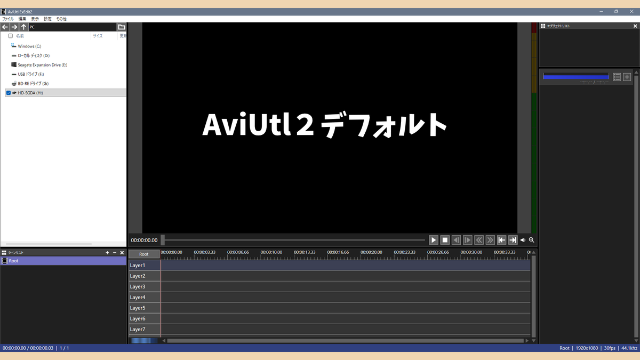Click the ruler mark 00:00:10.00
The width and height of the screenshot is (640, 360).
[271, 252]
